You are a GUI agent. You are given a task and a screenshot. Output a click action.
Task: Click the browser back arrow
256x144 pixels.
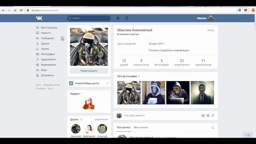pos(3,10)
